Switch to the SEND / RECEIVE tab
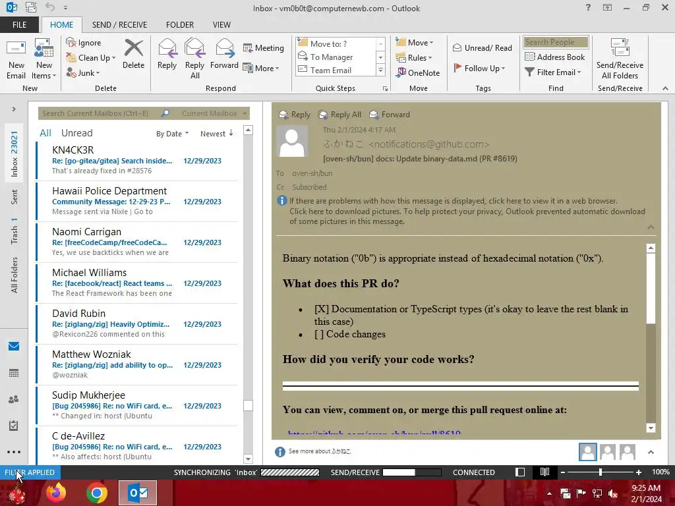The height and width of the screenshot is (506, 675). pyautogui.click(x=119, y=25)
